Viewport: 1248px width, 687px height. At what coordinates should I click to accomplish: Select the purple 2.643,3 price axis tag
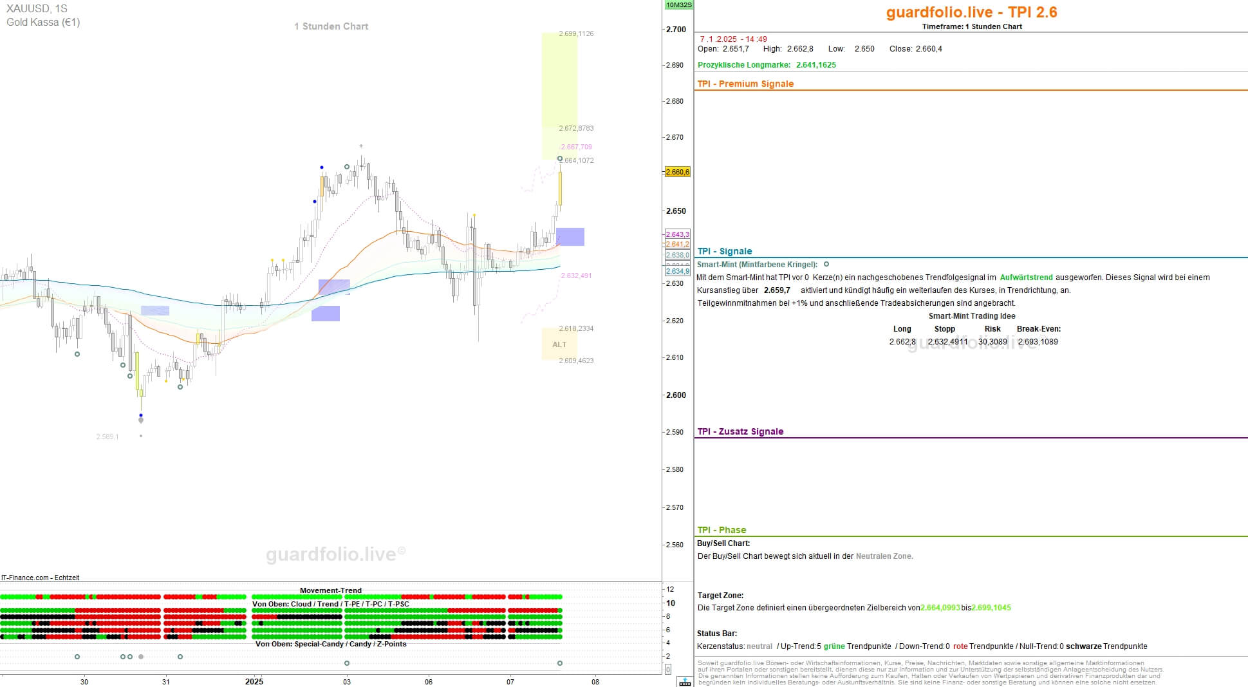click(x=678, y=234)
